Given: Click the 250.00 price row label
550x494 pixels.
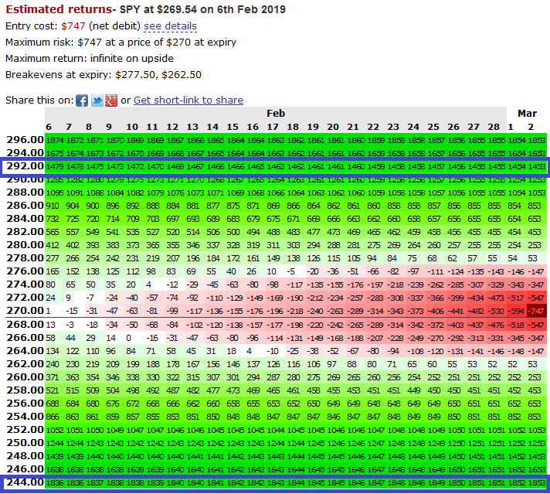Looking at the screenshot, I should tap(25, 443).
